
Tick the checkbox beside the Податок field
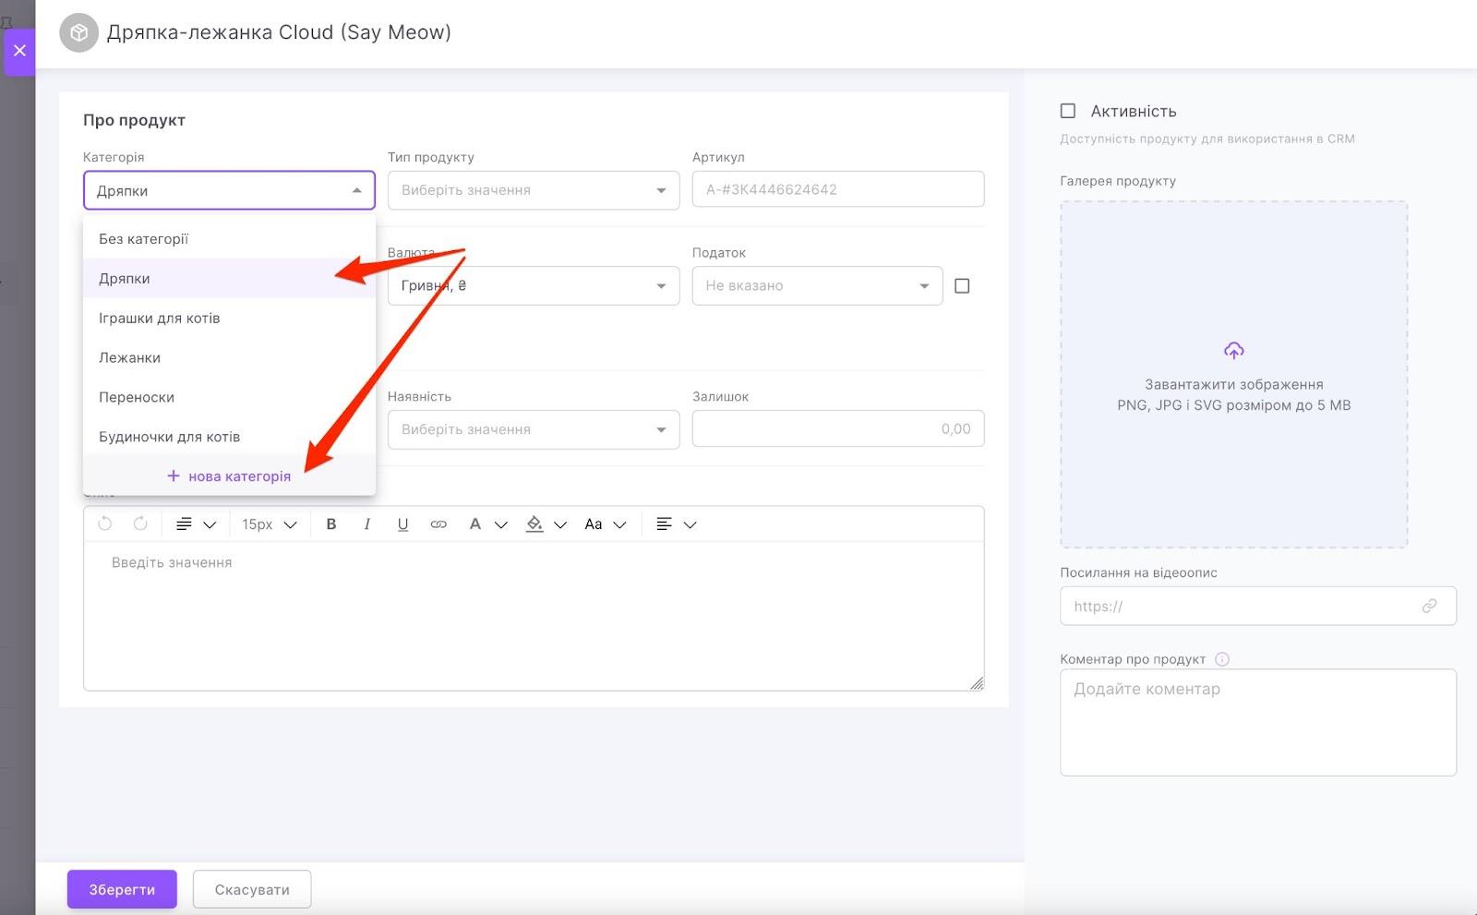coord(962,286)
